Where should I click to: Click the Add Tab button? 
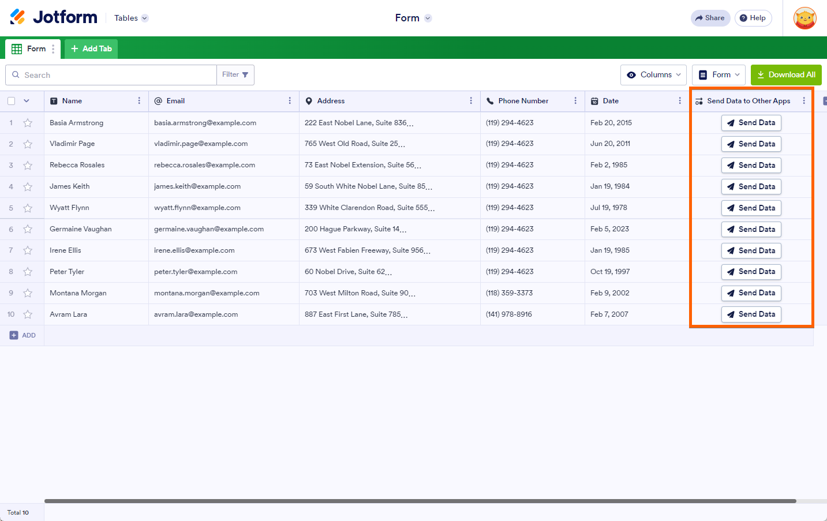pyautogui.click(x=91, y=49)
